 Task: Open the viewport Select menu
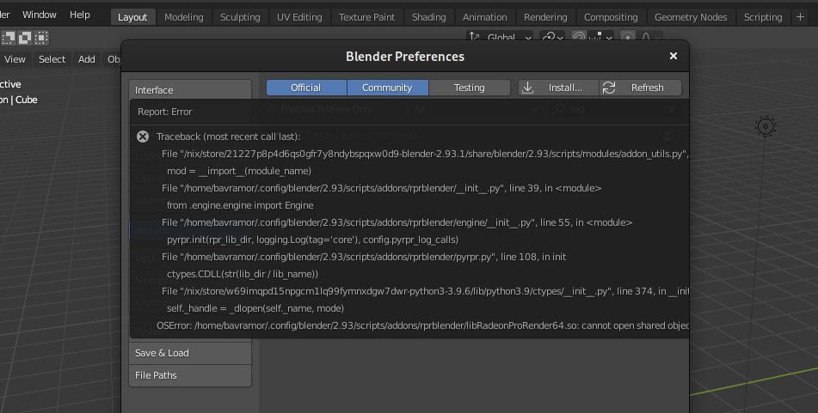pos(52,59)
